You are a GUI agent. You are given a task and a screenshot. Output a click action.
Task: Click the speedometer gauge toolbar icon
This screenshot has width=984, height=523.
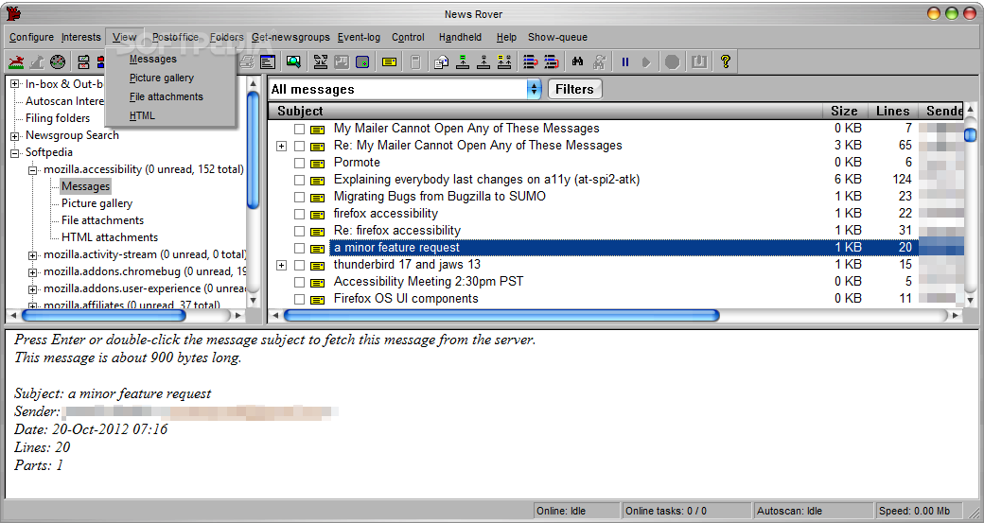pos(58,61)
